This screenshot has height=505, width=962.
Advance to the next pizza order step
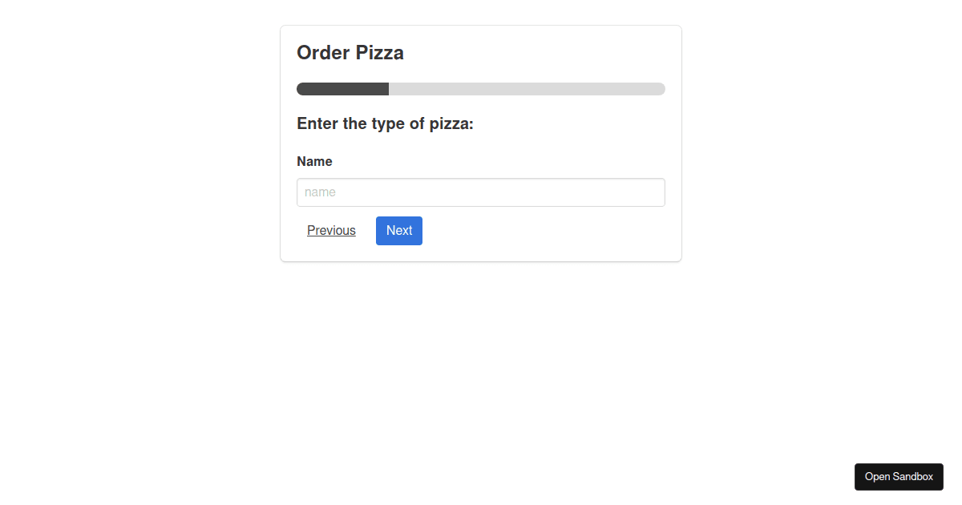[x=399, y=231]
